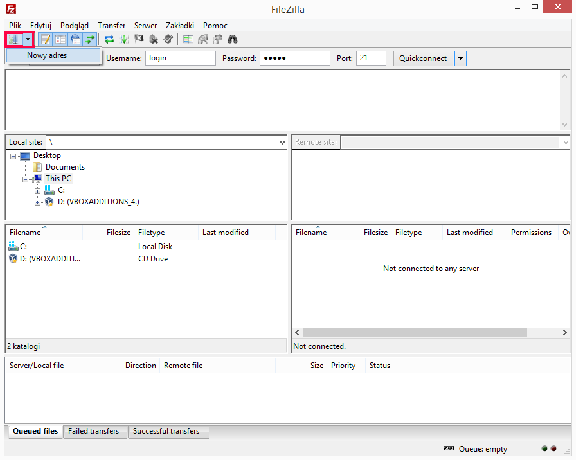Toggle transfer queue display icon

89,39
